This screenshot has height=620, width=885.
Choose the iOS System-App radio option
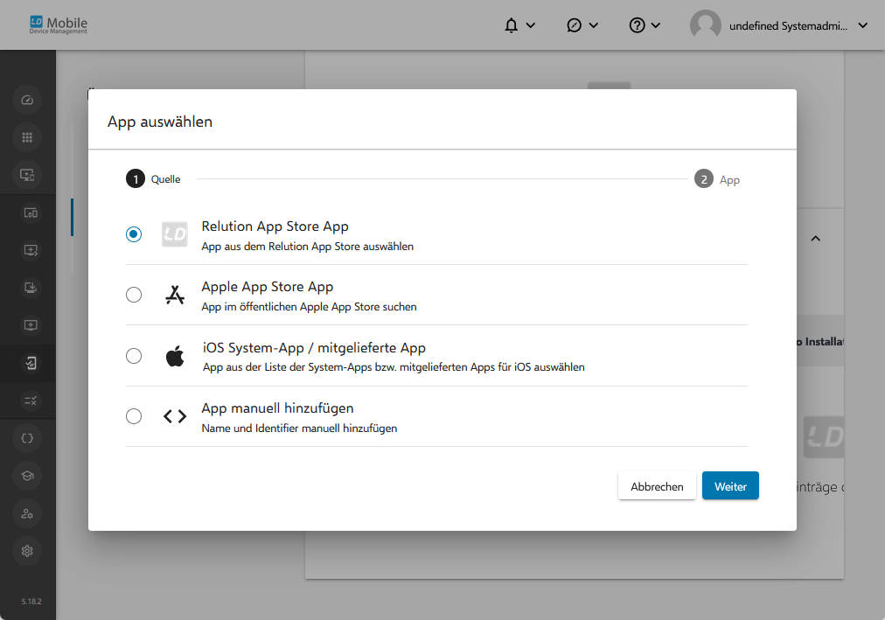click(134, 356)
